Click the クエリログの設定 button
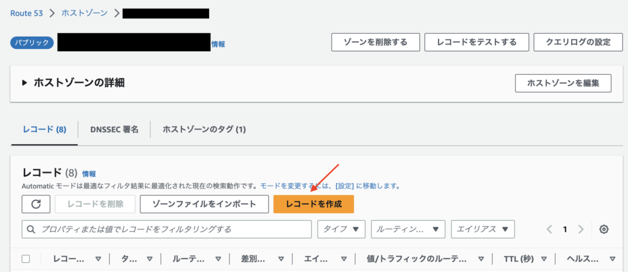 [578, 42]
